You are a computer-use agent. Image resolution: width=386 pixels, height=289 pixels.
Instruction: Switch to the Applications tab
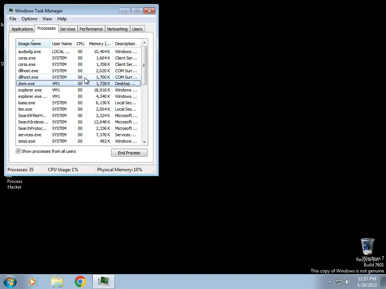[x=22, y=29]
